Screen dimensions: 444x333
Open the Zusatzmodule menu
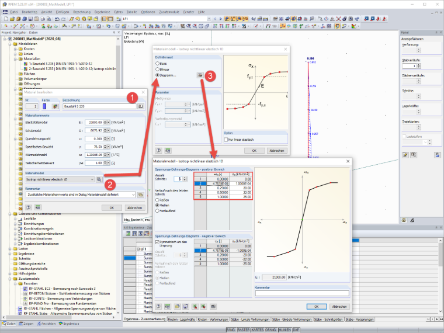tap(169, 12)
